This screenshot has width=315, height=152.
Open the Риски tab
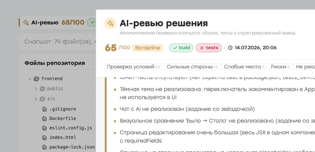click(x=280, y=67)
